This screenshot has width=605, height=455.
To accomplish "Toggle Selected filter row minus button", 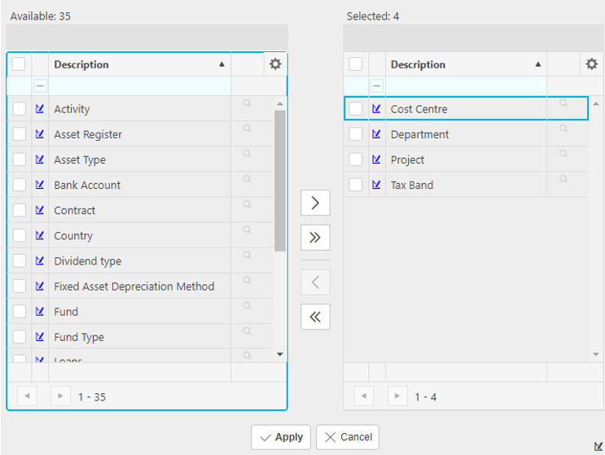I will click(x=376, y=85).
